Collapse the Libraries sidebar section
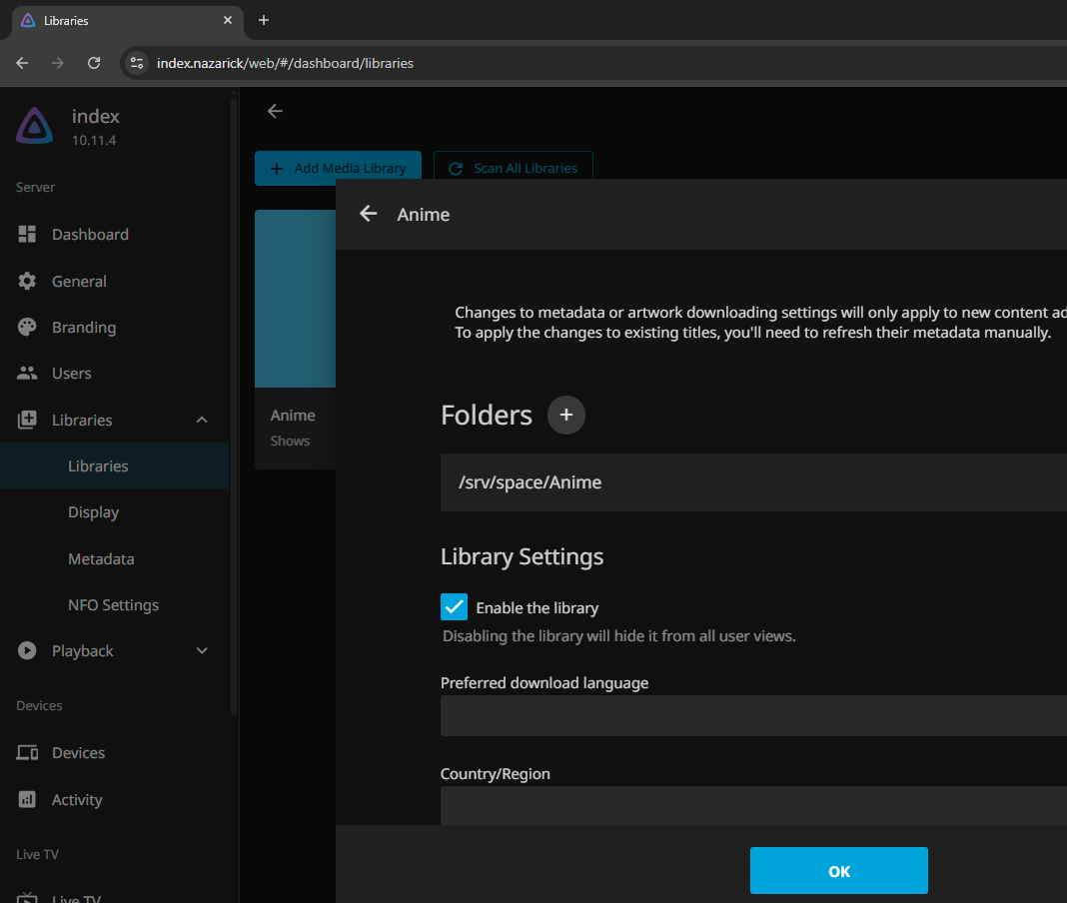1067x903 pixels. pos(202,420)
